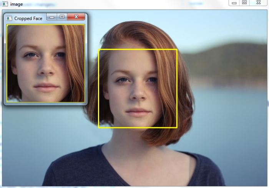The height and width of the screenshot is (188, 269).
Task: Click the image window app icon
Action: 5,4
